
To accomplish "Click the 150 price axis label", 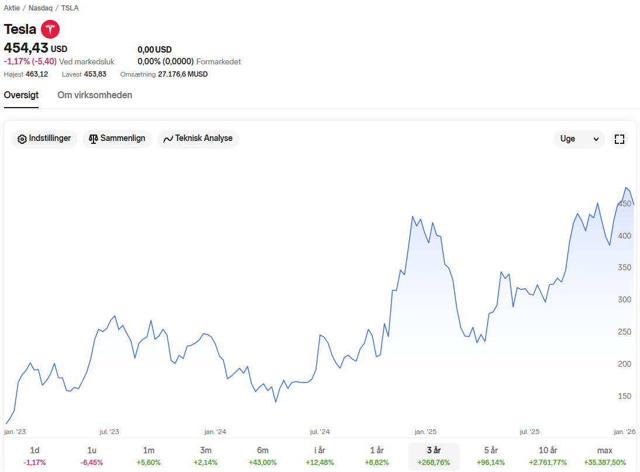I will click(x=624, y=396).
